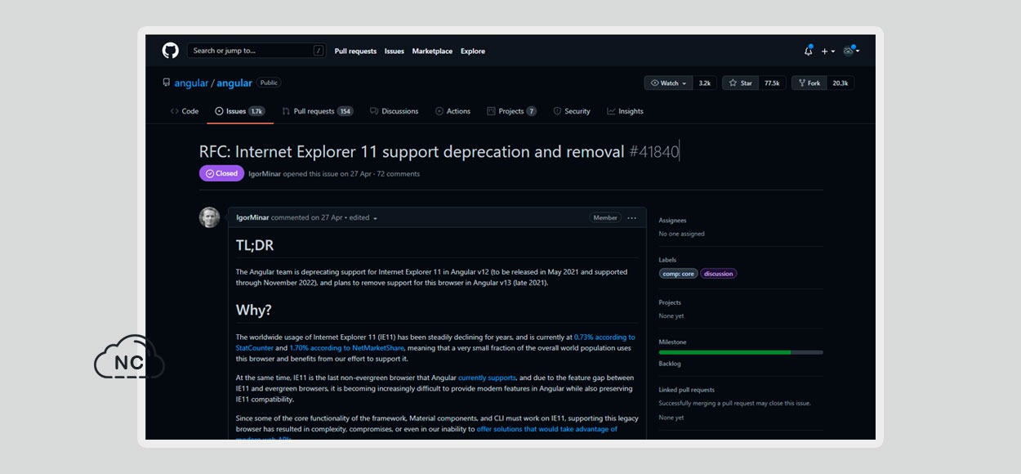The width and height of the screenshot is (1021, 474).
Task: Open Explore in the top navigation
Action: pyautogui.click(x=473, y=51)
